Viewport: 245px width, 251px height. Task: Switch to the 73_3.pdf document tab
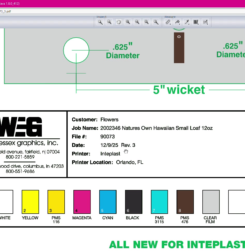(x=6, y=11)
